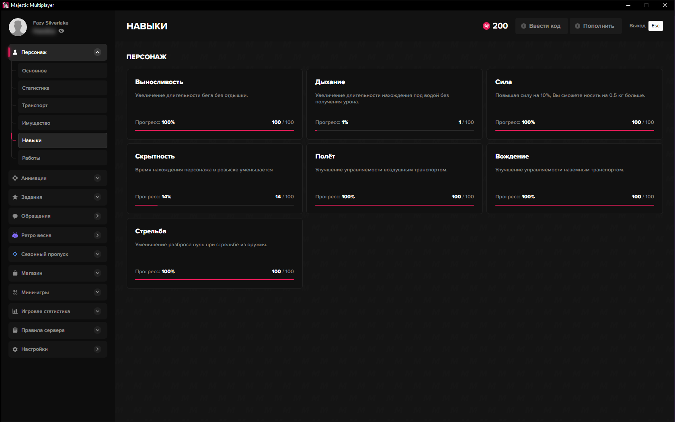Click the Скрытность progress bar
This screenshot has height=422, width=675.
[x=214, y=205]
